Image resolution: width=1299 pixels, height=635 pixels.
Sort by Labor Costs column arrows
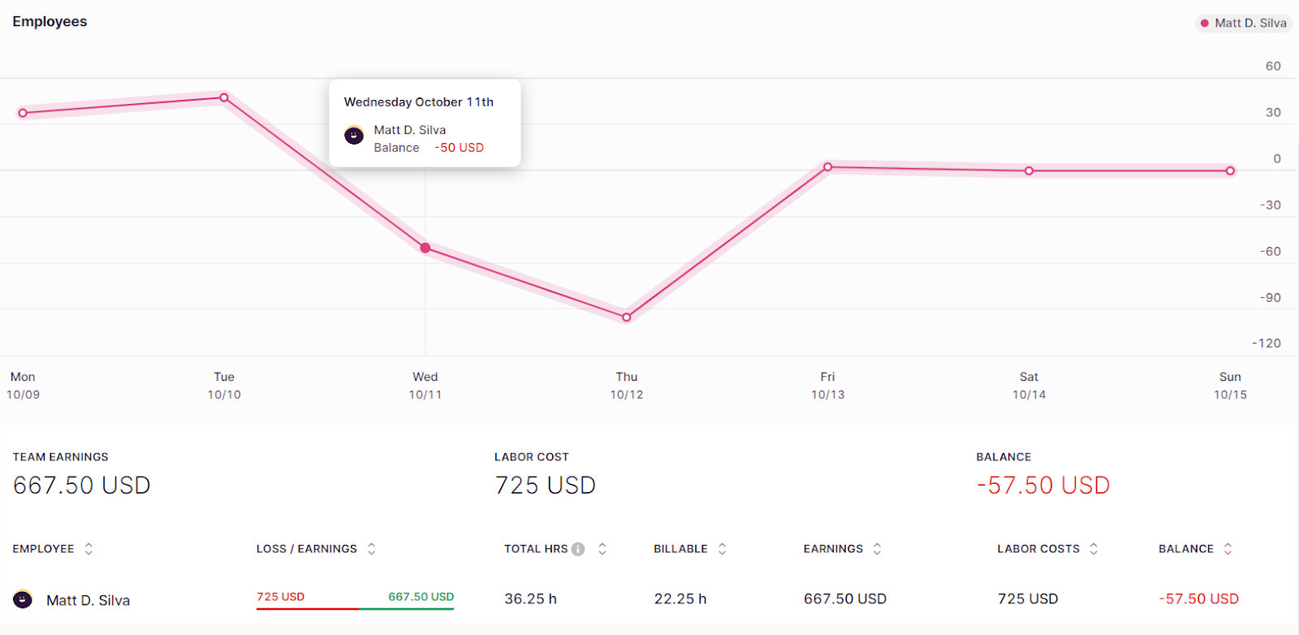[x=1094, y=549]
